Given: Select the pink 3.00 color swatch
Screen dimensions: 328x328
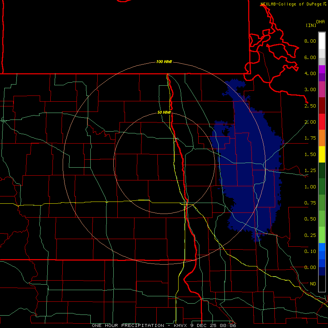Looking at the screenshot, I should tap(322, 89).
